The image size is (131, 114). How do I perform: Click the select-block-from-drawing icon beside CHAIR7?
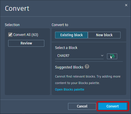(112, 56)
